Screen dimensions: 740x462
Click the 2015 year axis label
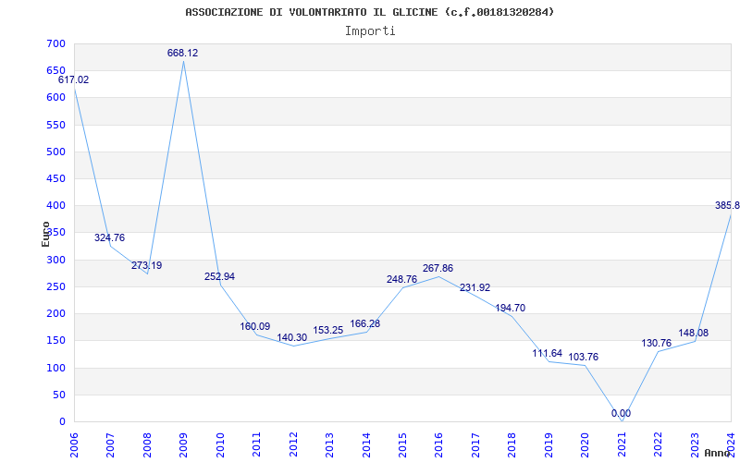pyautogui.click(x=402, y=444)
